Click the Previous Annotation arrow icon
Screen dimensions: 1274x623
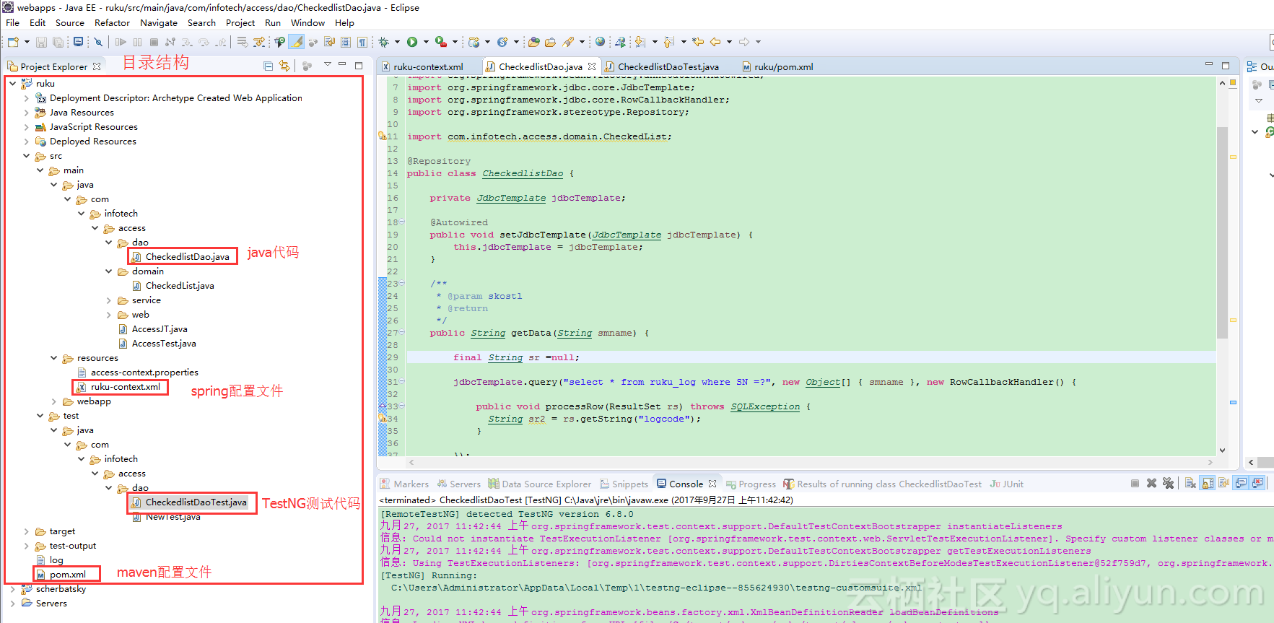[668, 42]
